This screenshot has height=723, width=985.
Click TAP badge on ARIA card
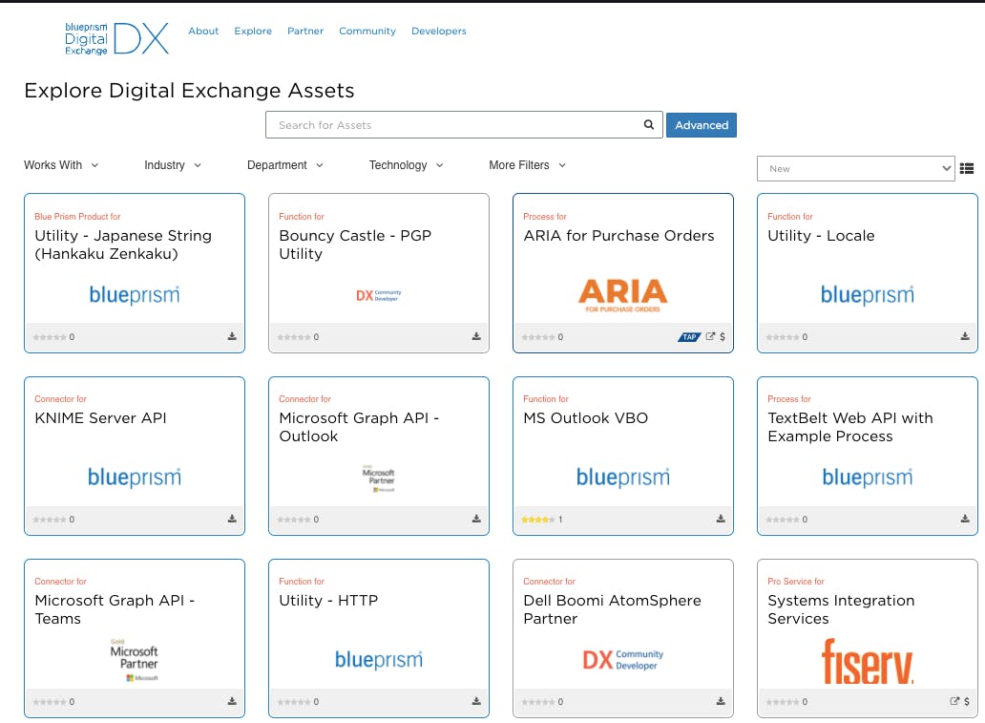click(x=689, y=337)
